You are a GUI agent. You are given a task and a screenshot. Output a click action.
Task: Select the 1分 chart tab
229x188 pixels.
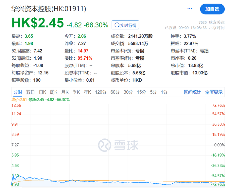pyautogui.click(x=164, y=92)
